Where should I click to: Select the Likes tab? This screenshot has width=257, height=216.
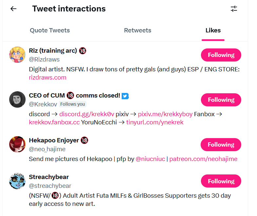coord(213,30)
